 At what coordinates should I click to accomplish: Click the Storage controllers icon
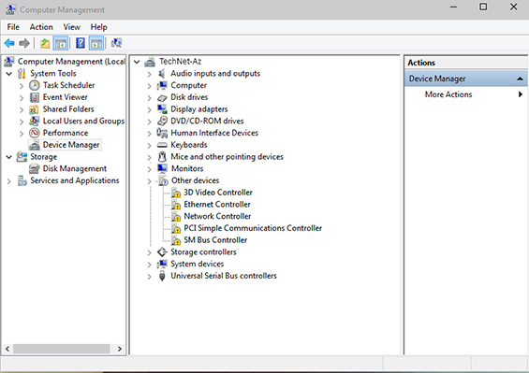(162, 252)
